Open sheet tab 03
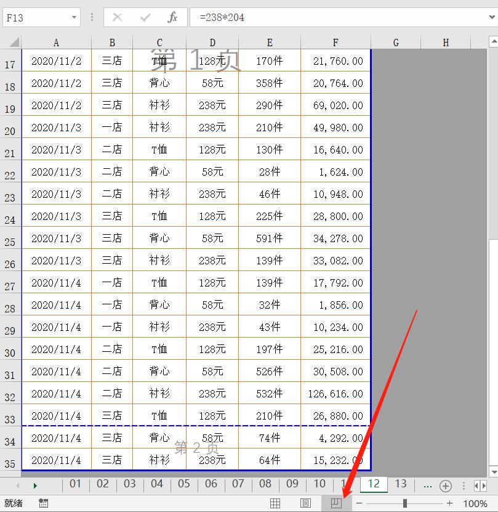 pos(129,484)
